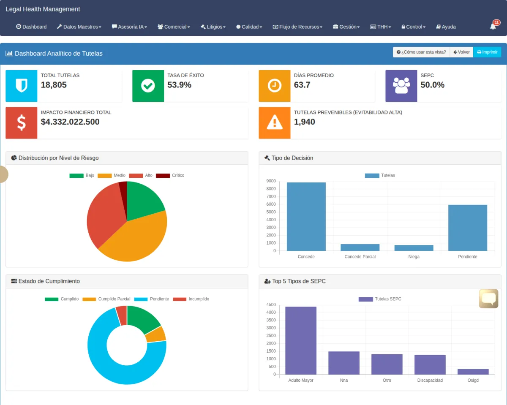Click the 18,805 total tutelas value
The height and width of the screenshot is (405, 507).
click(x=54, y=85)
